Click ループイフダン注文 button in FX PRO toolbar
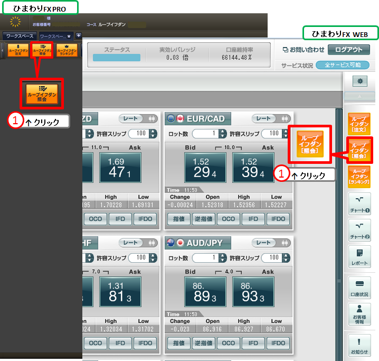Image resolution: width=379 pixels, height=361 pixels. click(x=18, y=50)
